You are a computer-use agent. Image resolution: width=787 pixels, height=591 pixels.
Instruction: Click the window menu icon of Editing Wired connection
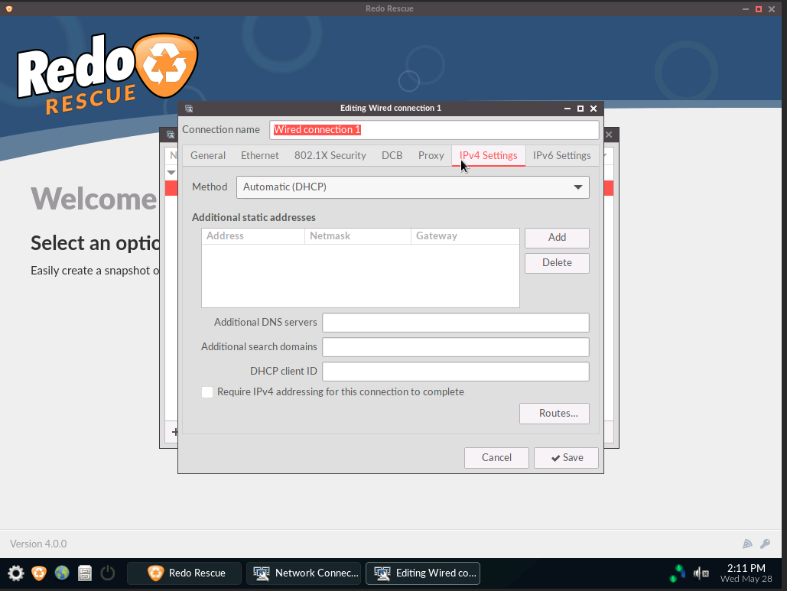coord(189,109)
